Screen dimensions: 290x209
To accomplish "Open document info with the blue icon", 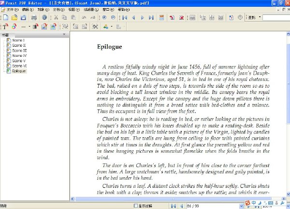I will tap(44, 17).
